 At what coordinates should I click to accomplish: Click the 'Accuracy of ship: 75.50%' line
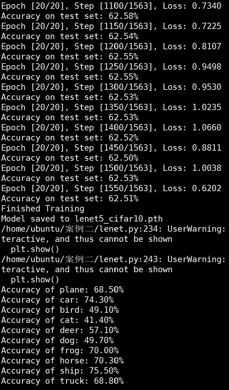click(x=60, y=371)
